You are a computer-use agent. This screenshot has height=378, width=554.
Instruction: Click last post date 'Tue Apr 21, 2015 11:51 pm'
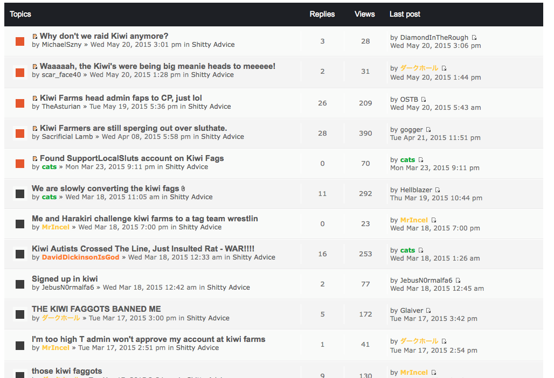click(435, 138)
